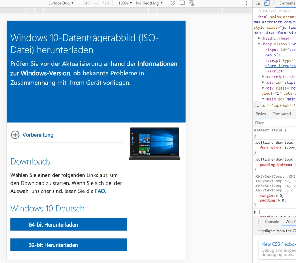This screenshot has height=263, width=296.
Task: Click the three-dot icon beside Console tab
Action: click(x=258, y=221)
